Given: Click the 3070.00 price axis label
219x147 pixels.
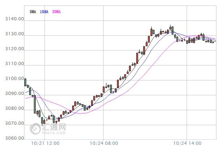Looking at the screenshot, I should [15, 123].
